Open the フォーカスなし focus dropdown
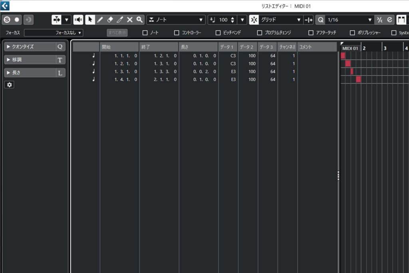 point(54,33)
